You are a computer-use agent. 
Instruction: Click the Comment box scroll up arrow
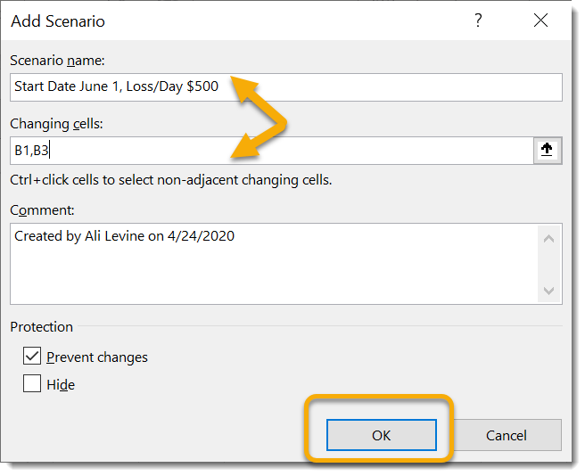(x=549, y=237)
